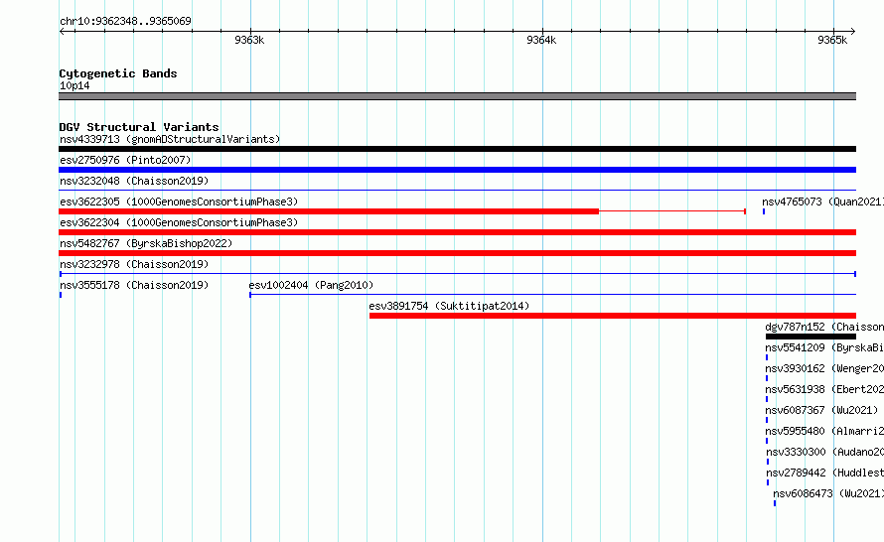Image resolution: width=884 pixels, height=542 pixels.
Task: Open nsv5631938 Ebert label
Action: (x=824, y=389)
